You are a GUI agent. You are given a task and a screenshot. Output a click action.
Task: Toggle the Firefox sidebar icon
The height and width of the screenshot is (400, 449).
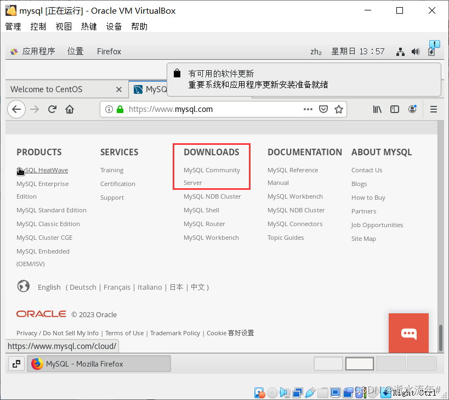coord(395,109)
